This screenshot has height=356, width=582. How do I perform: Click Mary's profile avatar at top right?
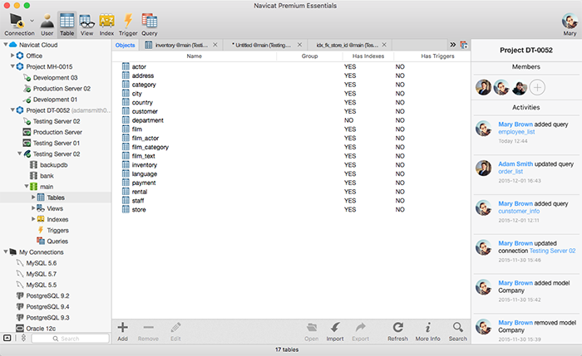(x=570, y=21)
